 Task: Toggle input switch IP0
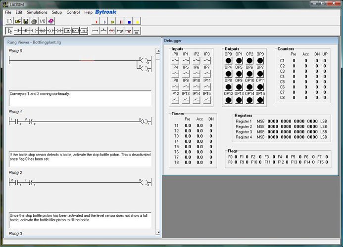pos(175,60)
